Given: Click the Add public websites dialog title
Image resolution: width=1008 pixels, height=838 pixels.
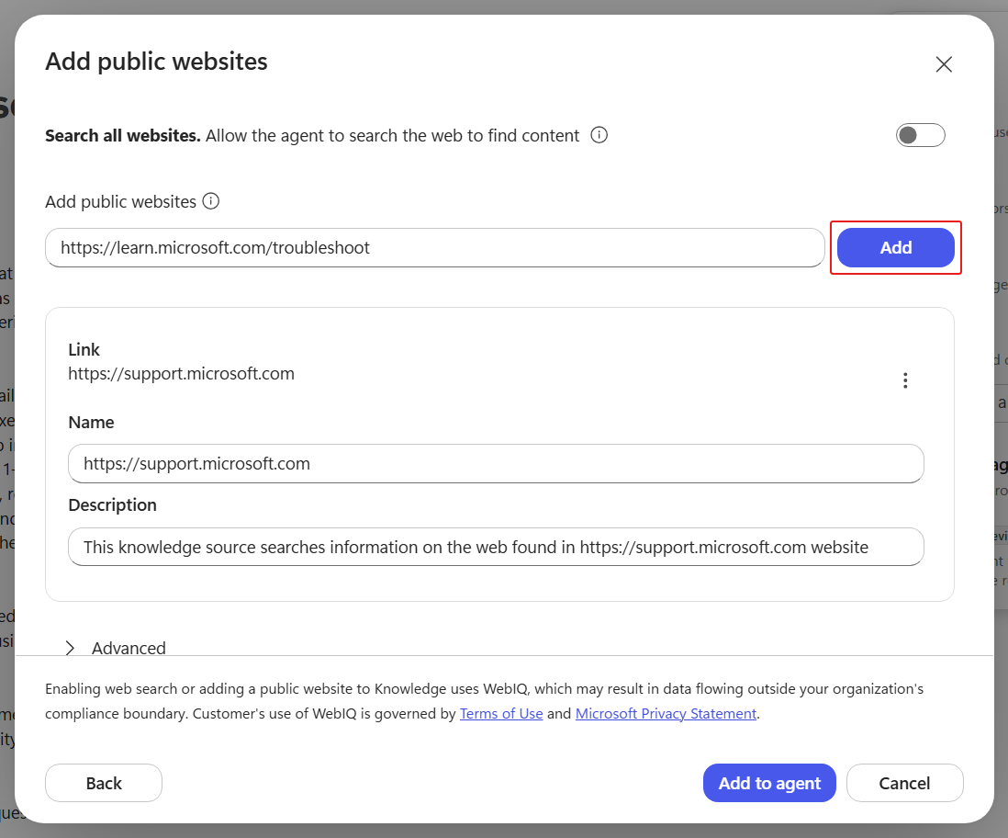Looking at the screenshot, I should [156, 62].
